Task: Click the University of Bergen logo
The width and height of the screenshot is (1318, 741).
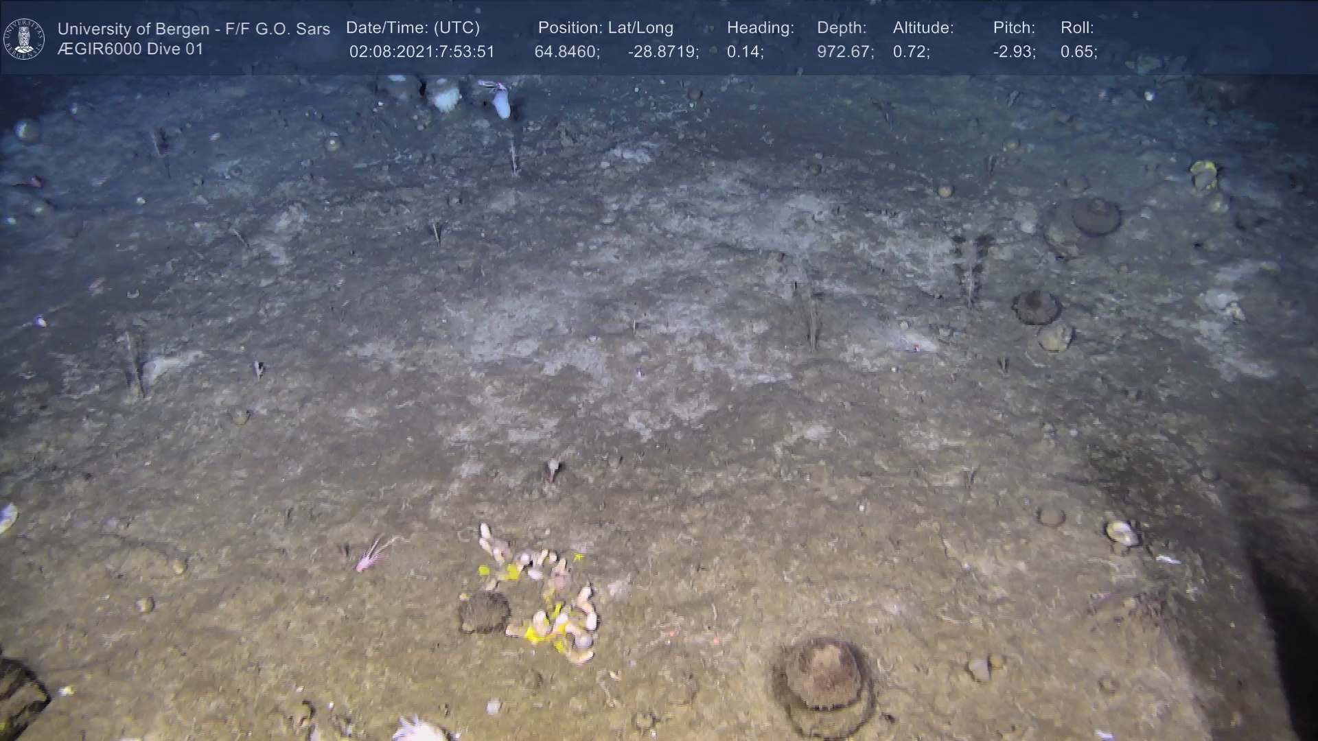Action: pos(24,38)
